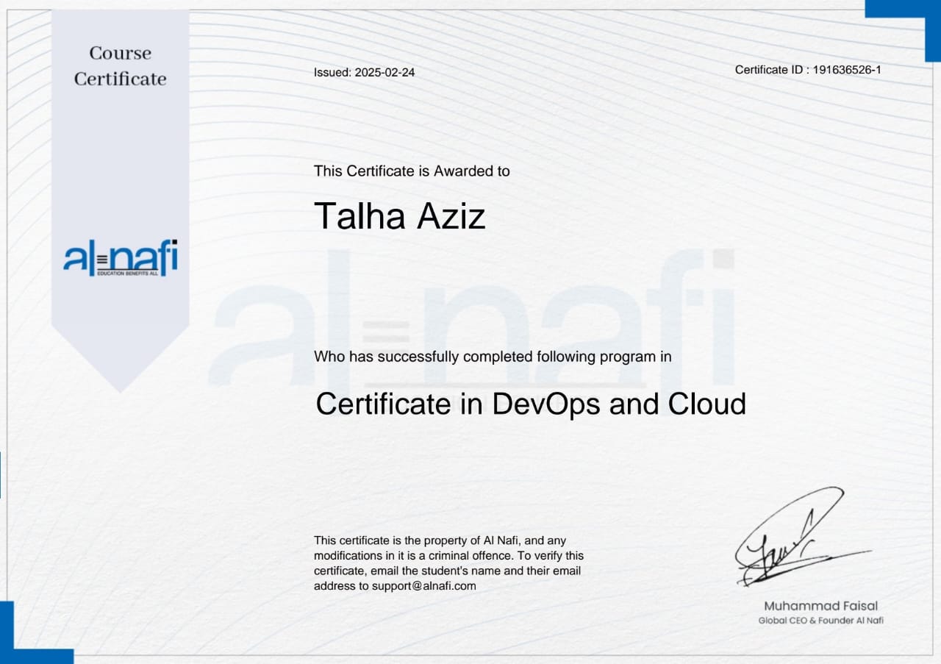Click the support@alnafi.com email address
Image resolution: width=941 pixels, height=664 pixels.
(x=424, y=586)
